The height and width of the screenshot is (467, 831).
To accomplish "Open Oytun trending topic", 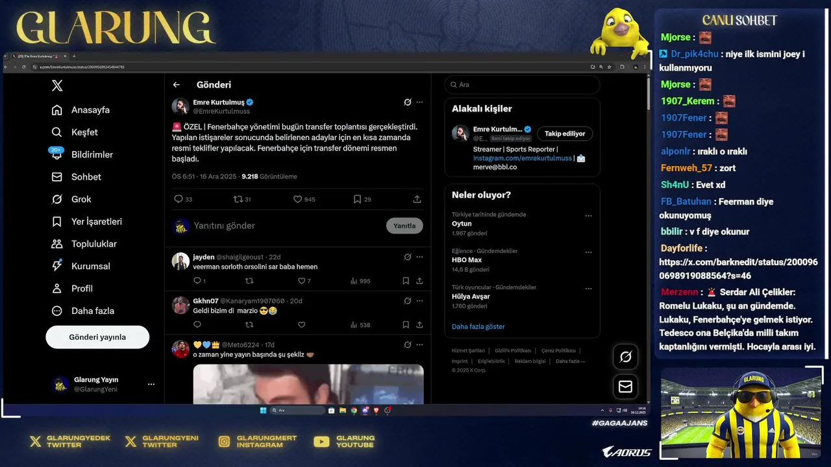I will (462, 224).
